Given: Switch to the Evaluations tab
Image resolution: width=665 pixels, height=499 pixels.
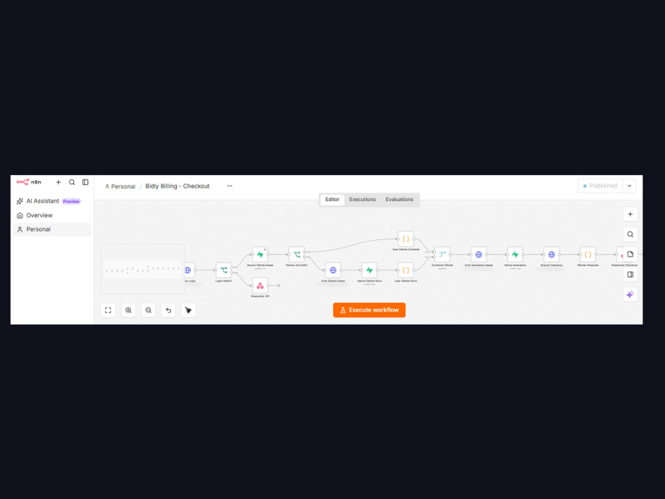Looking at the screenshot, I should (x=399, y=200).
